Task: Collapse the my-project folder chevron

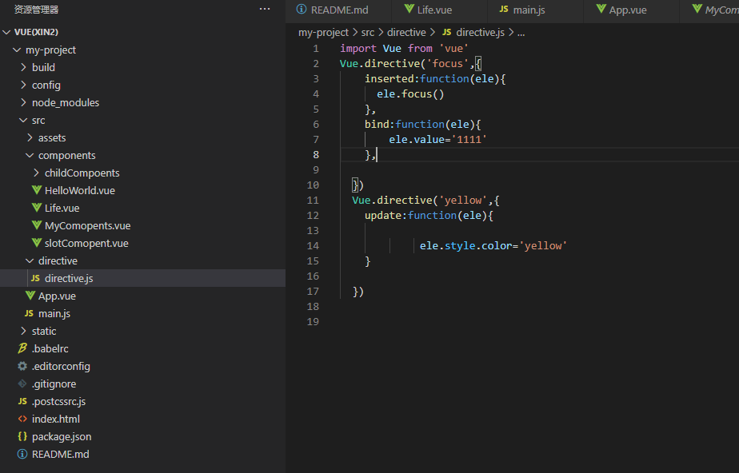Action: pyautogui.click(x=17, y=50)
